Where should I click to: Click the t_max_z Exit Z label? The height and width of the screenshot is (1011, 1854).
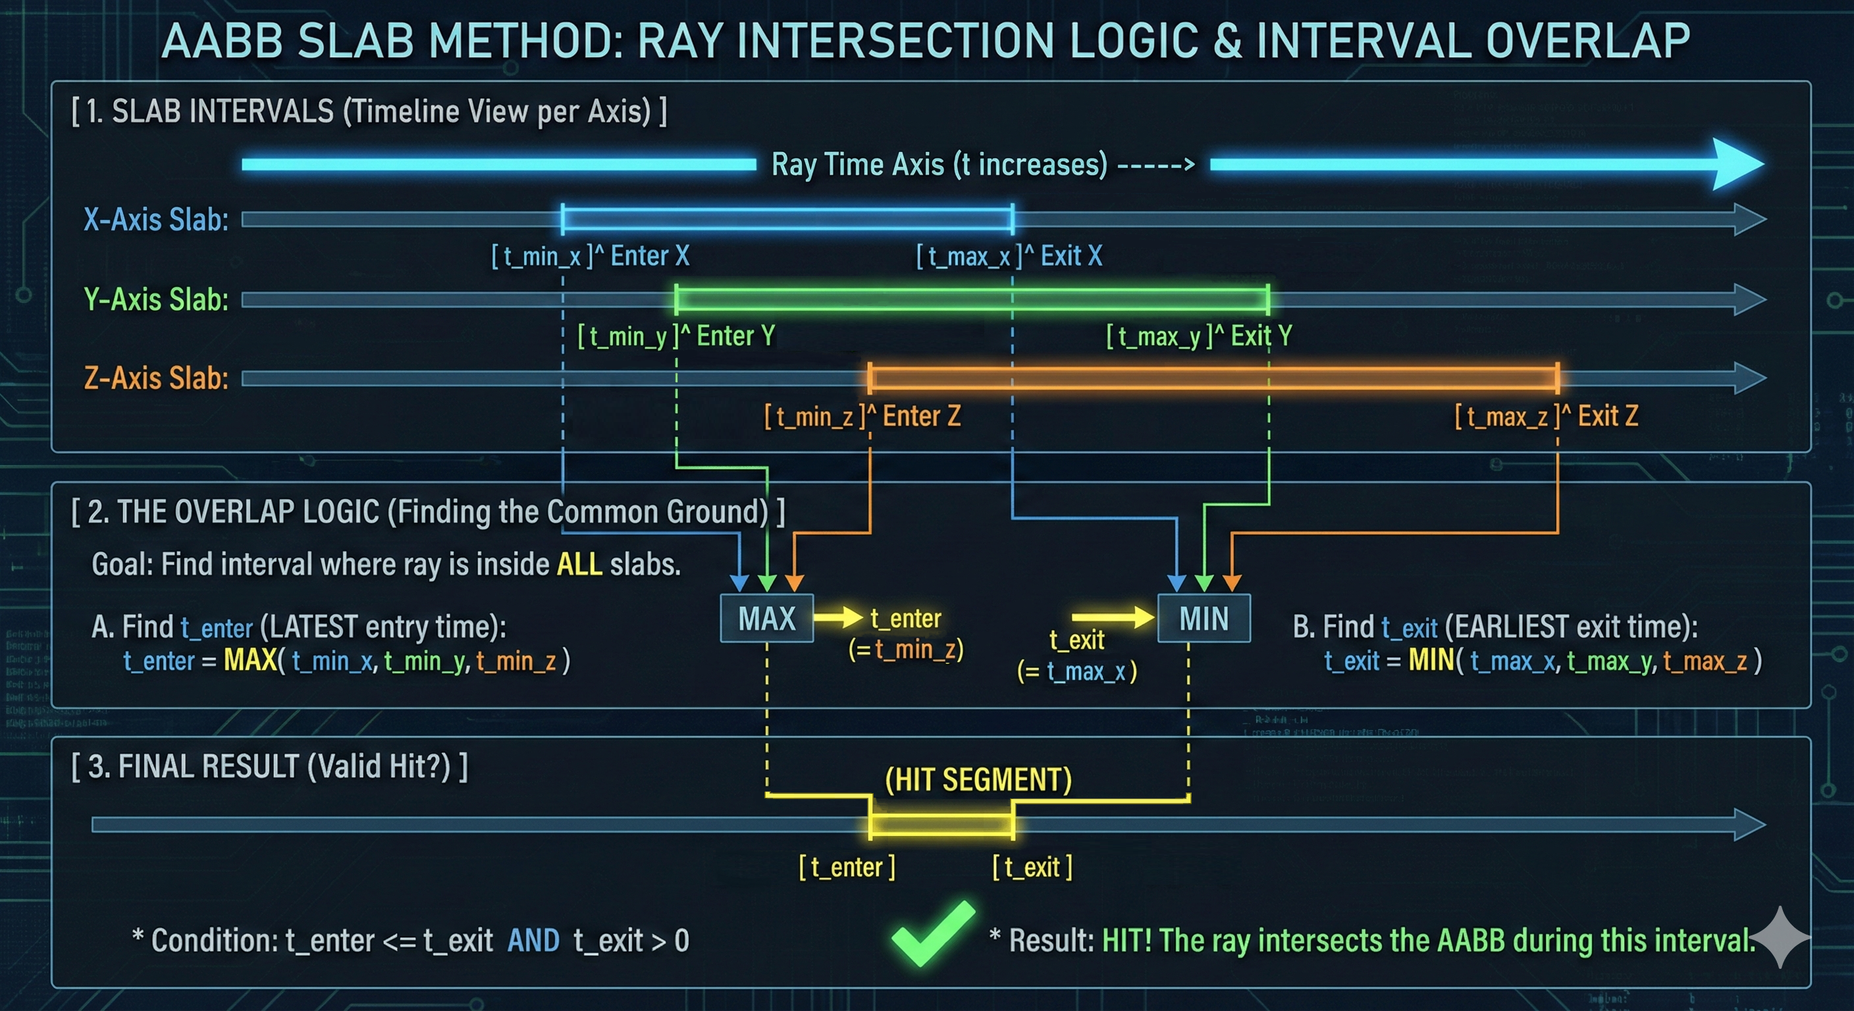1546,416
